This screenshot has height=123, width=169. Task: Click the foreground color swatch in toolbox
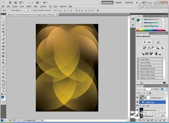tap(3, 97)
